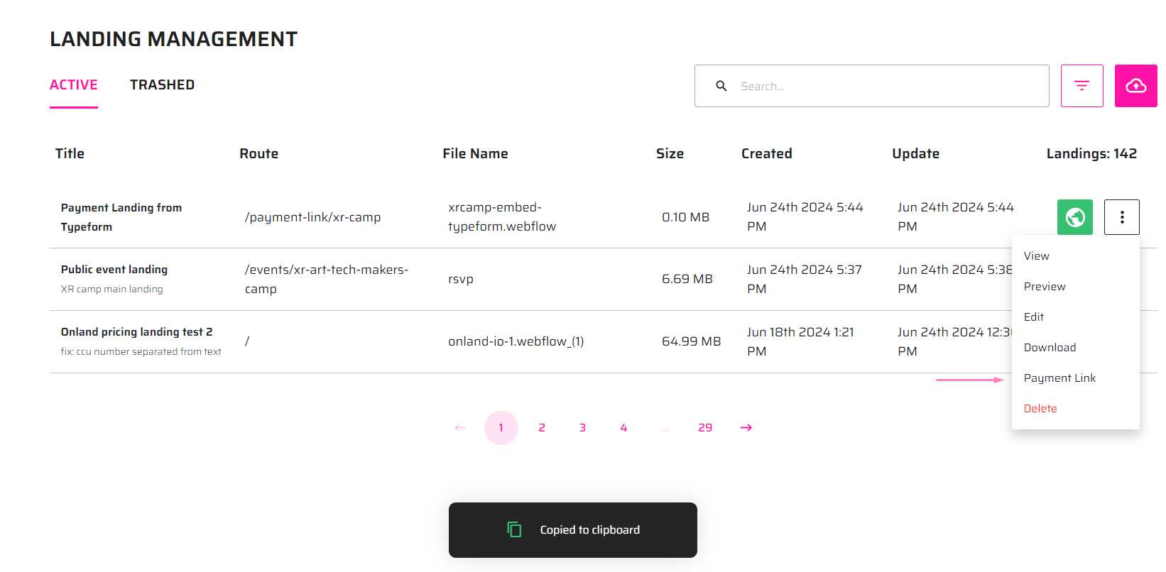Click the Created column header
This screenshot has width=1166, height=572.
(767, 153)
